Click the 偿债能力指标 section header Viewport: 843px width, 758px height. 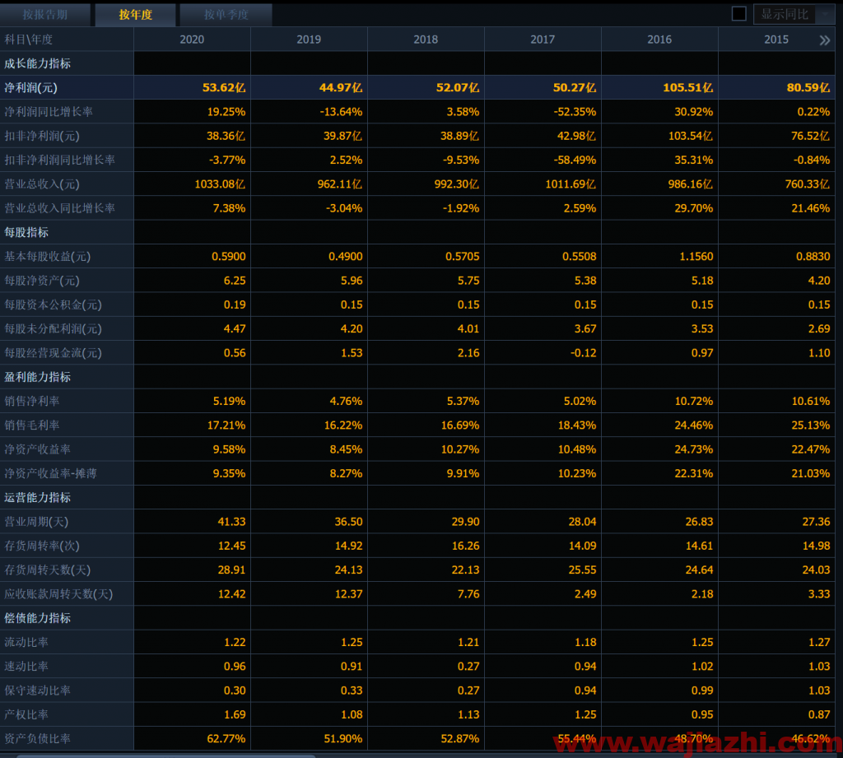pyautogui.click(x=38, y=618)
